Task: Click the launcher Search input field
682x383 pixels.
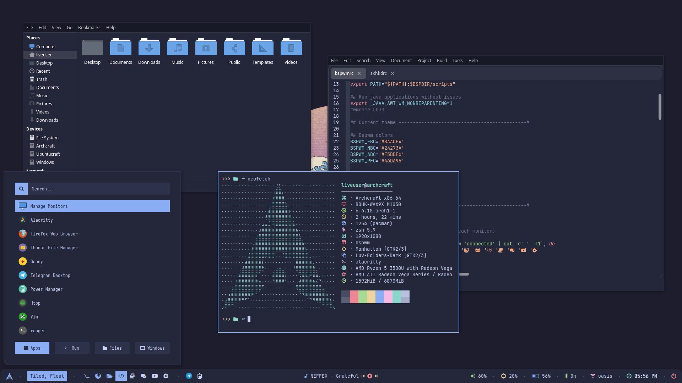Action: [x=99, y=189]
